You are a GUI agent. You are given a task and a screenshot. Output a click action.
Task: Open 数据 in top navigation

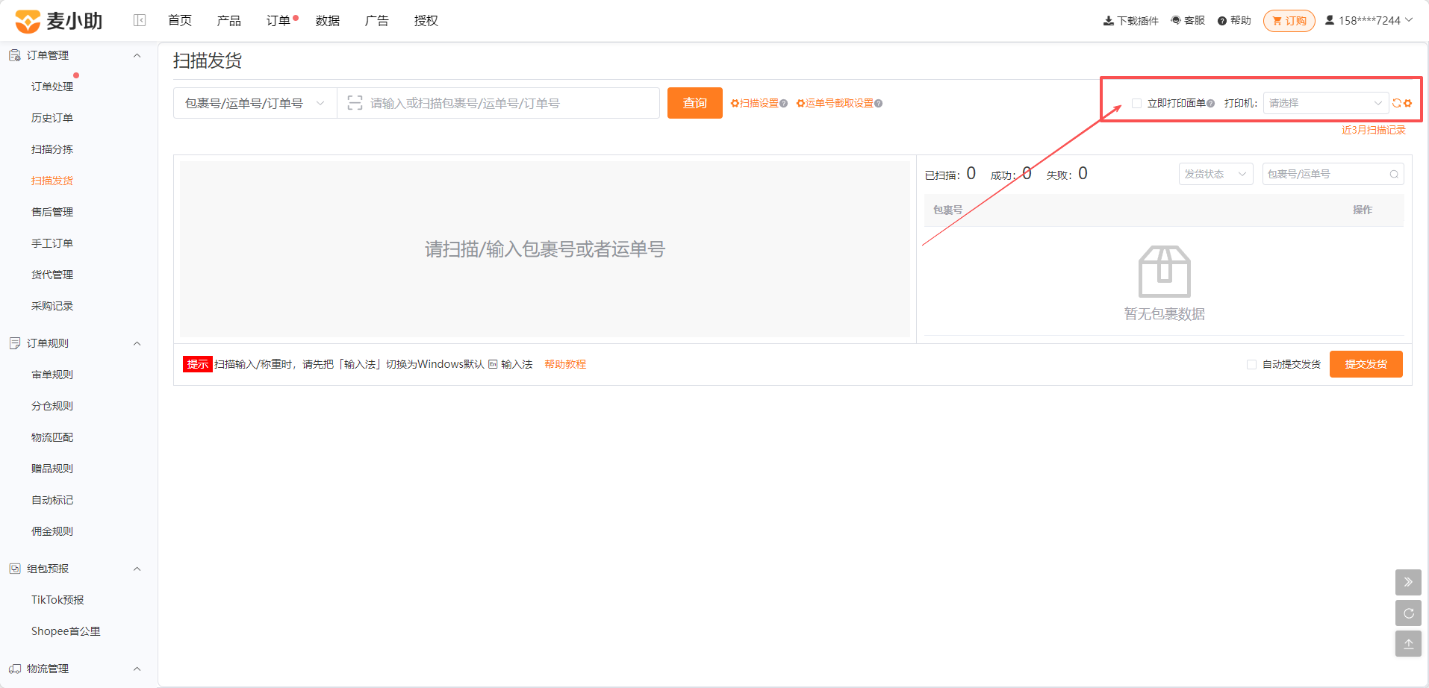coord(328,20)
